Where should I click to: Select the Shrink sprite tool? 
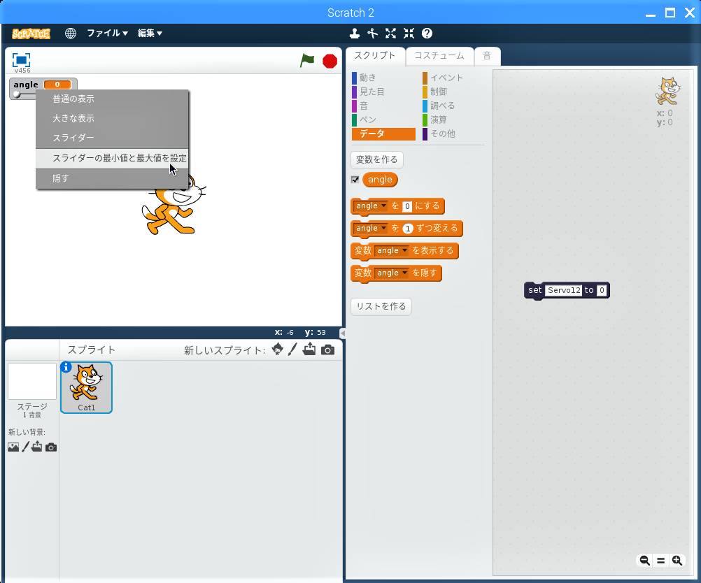(x=409, y=34)
